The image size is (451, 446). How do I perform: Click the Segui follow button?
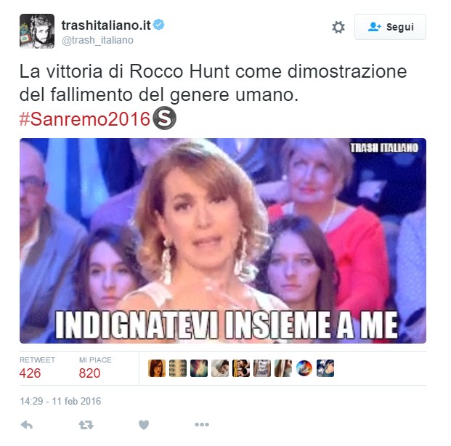[390, 27]
